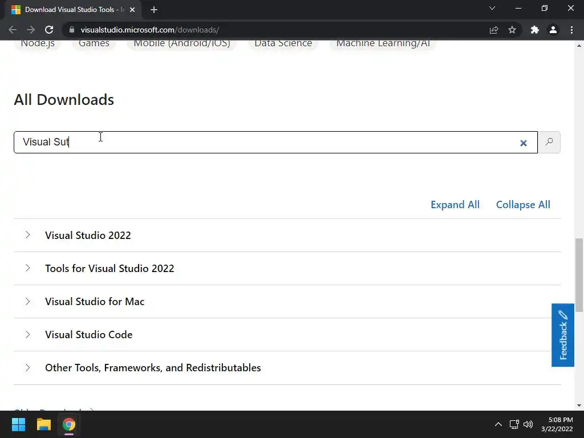Click the Expand All link
This screenshot has width=584, height=438.
[x=455, y=205]
